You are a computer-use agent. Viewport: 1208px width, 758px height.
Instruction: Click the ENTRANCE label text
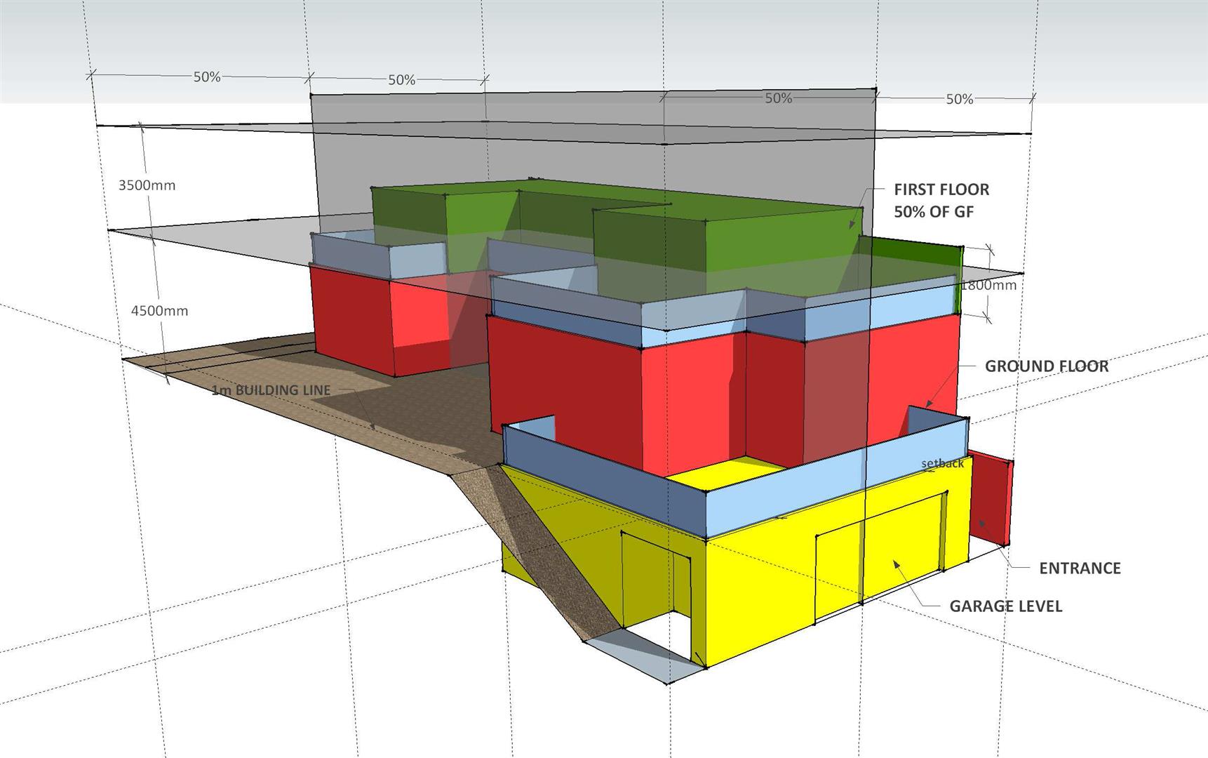(1079, 568)
